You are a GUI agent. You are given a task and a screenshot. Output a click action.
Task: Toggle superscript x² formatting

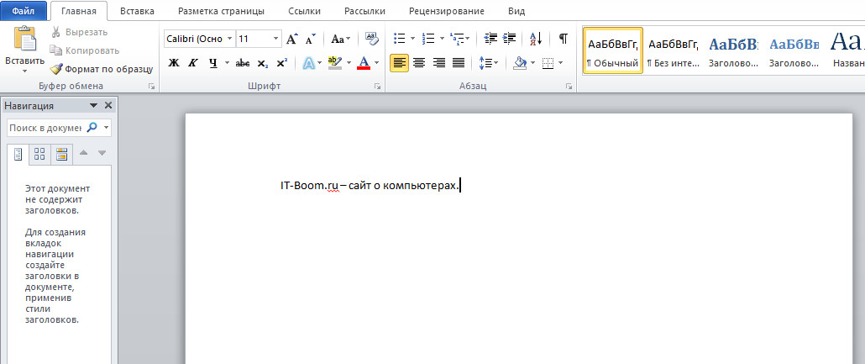pyautogui.click(x=282, y=63)
